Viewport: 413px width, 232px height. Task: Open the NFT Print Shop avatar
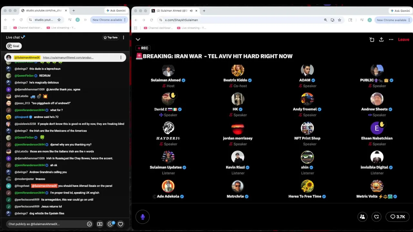[x=307, y=128]
